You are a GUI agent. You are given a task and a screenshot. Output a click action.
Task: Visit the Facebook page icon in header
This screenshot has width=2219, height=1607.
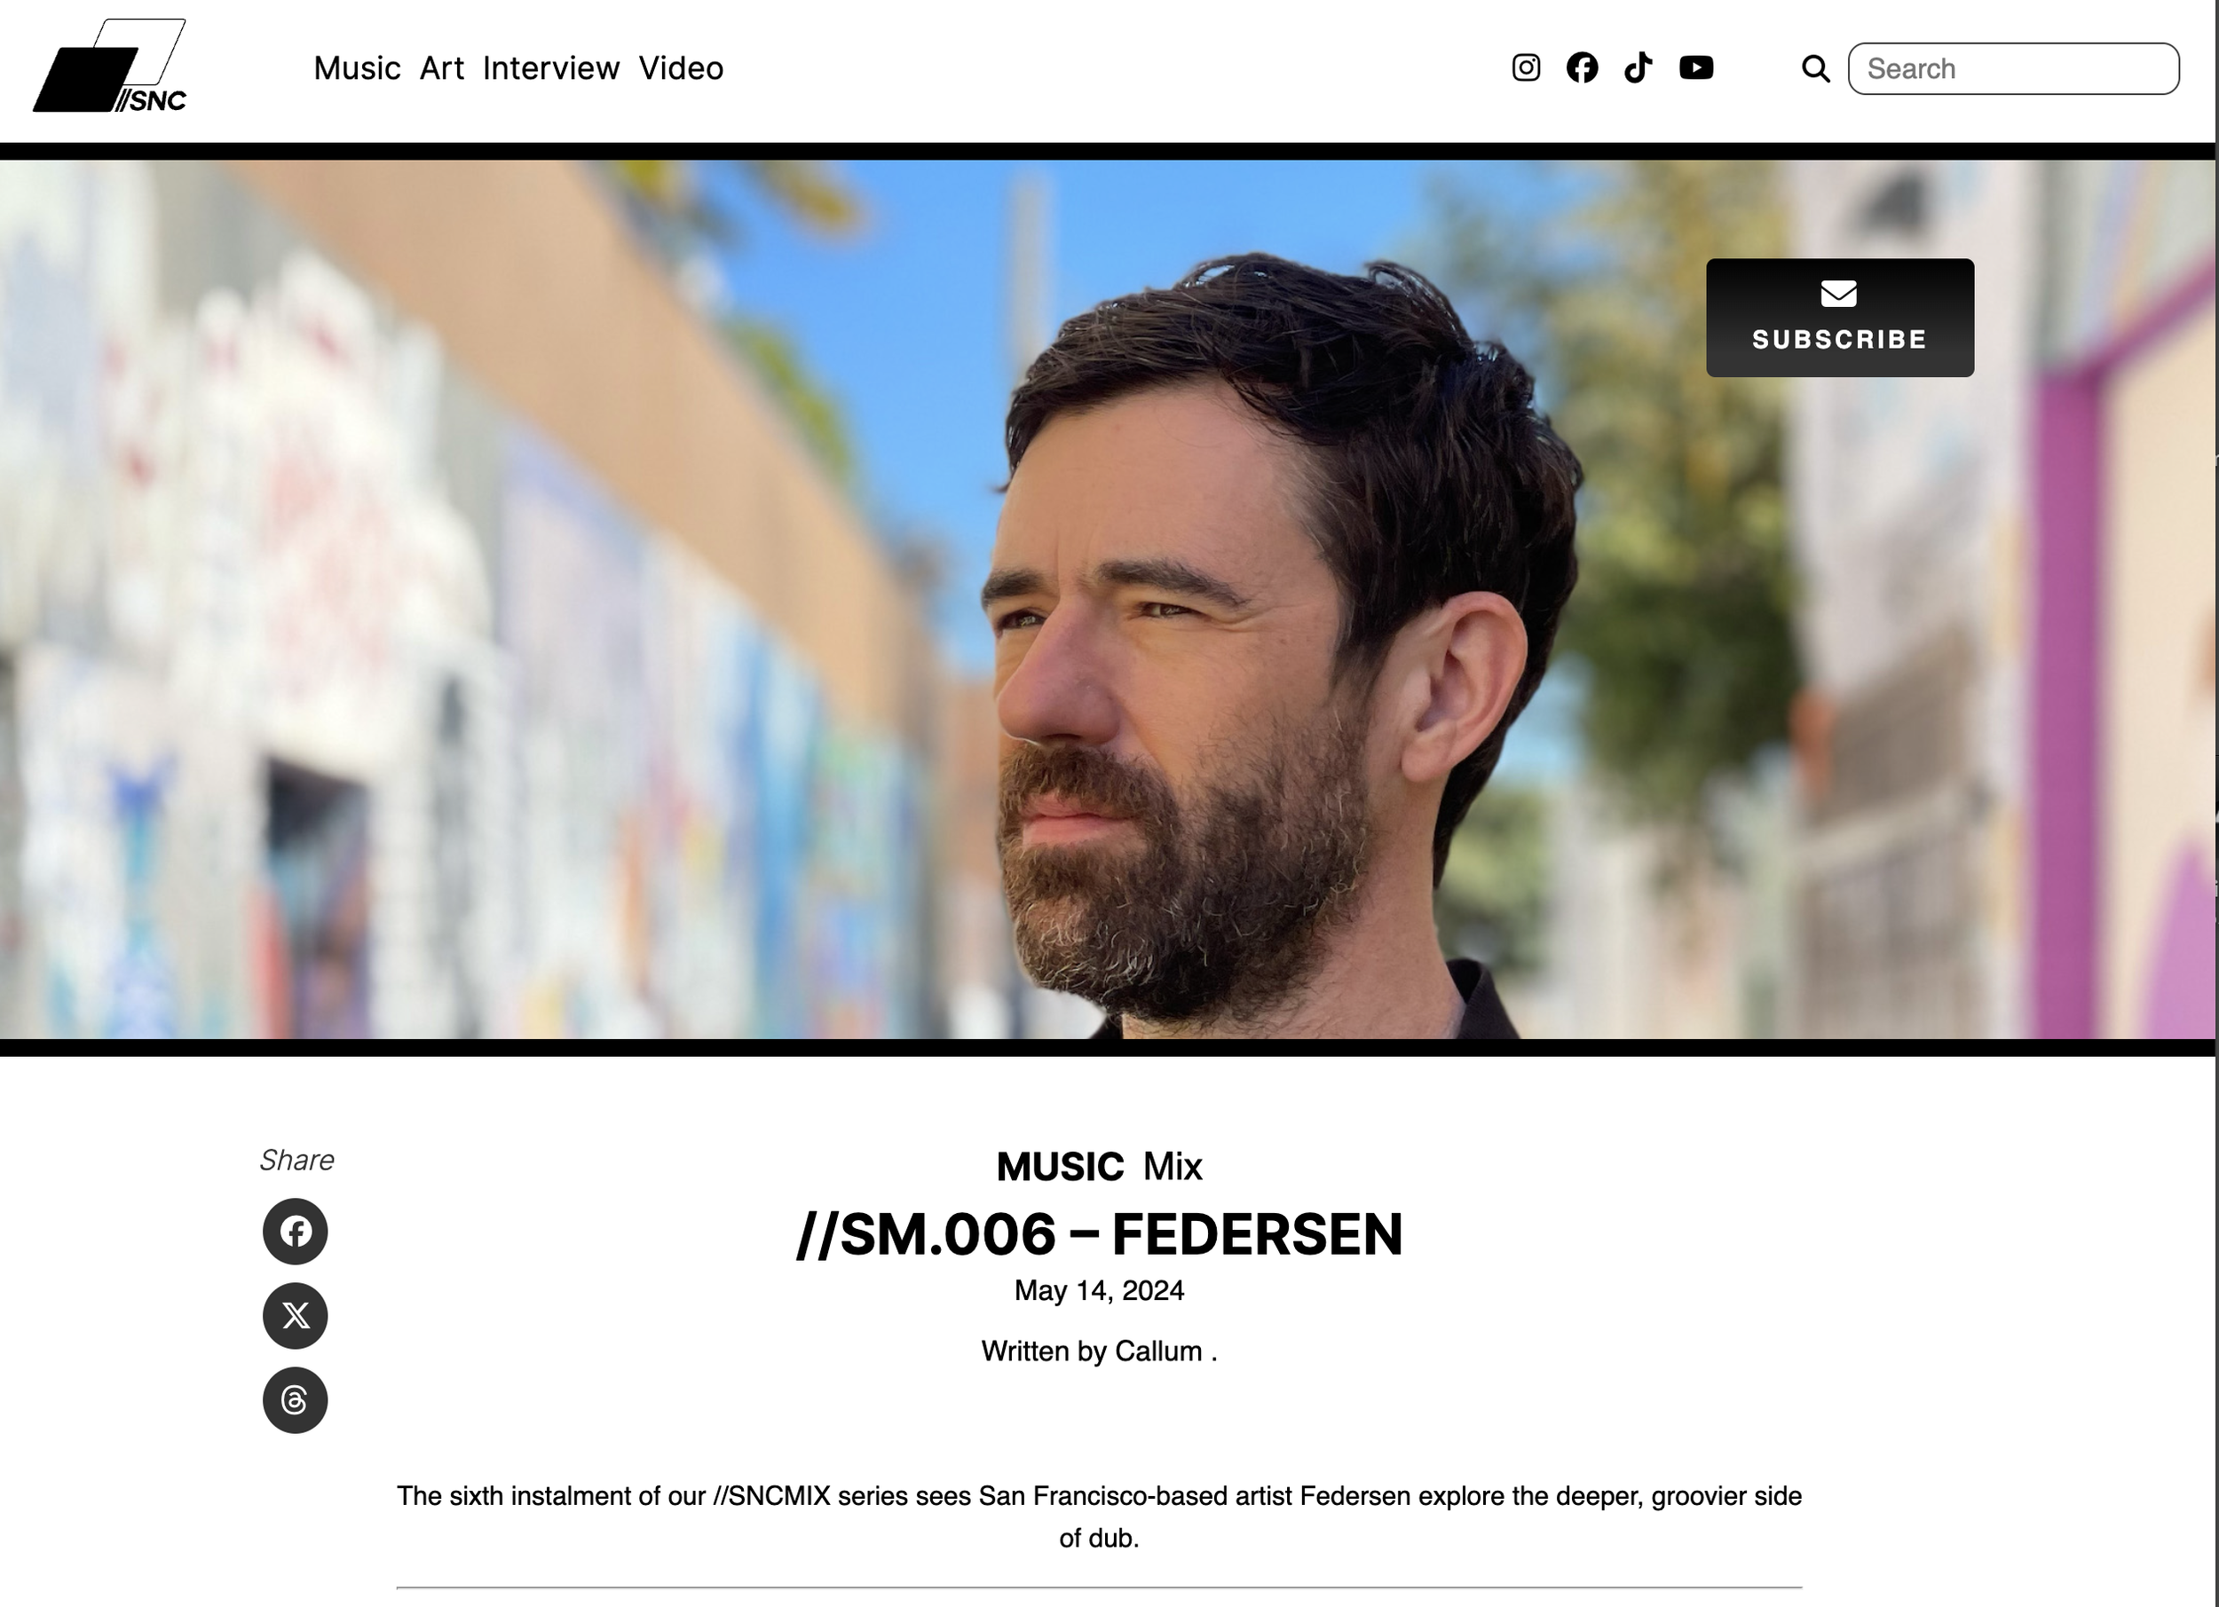pos(1582,67)
